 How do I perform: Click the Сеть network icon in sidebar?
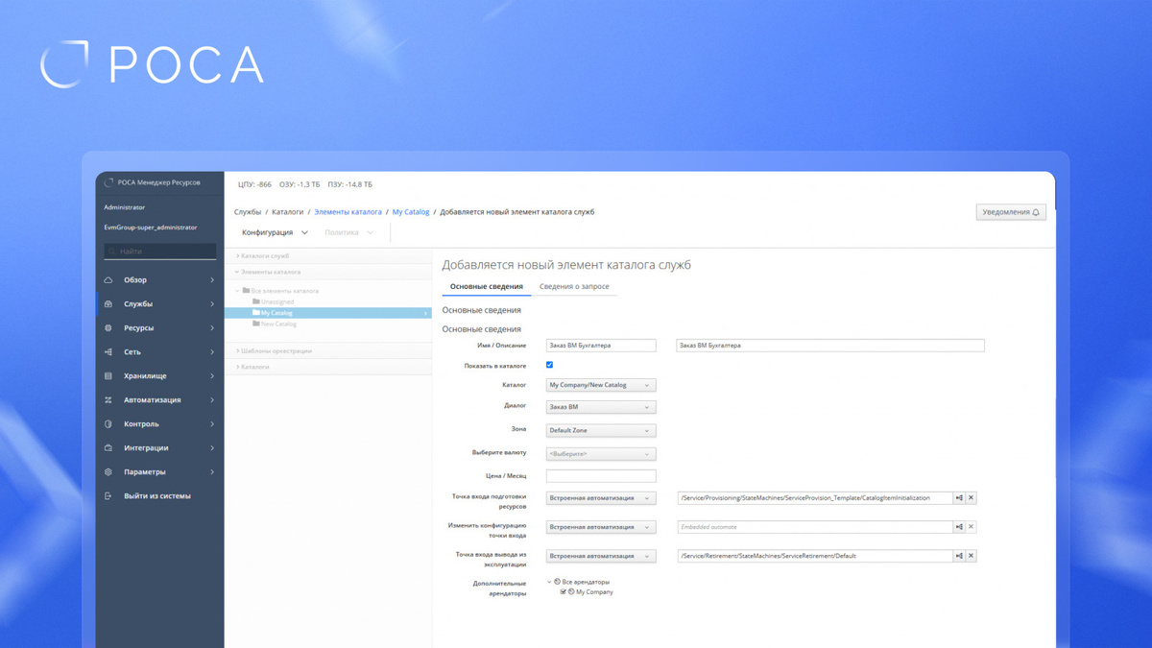(x=108, y=352)
